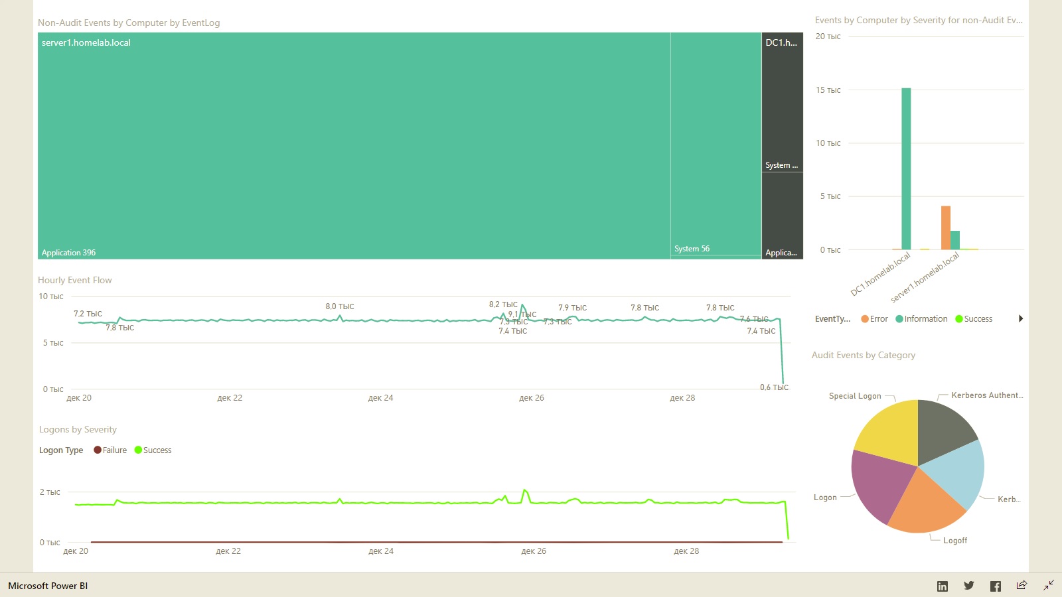1062x597 pixels.
Task: Exit full screen mode via arrows icon
Action: tap(1049, 585)
